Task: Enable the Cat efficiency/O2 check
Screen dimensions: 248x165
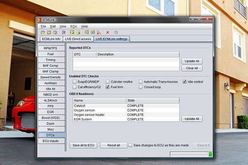Action: 74,87
